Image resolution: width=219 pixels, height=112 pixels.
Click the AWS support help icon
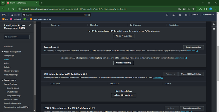[x=180, y=15]
